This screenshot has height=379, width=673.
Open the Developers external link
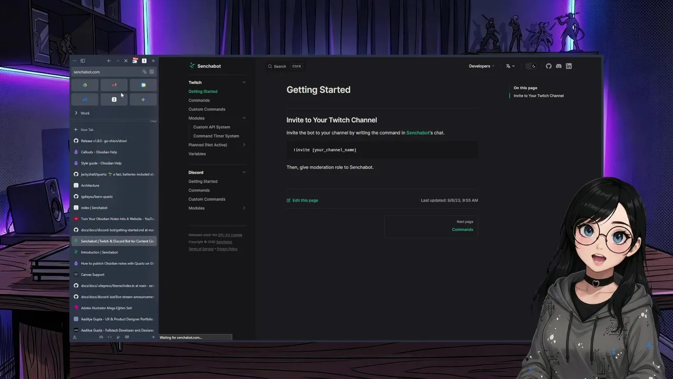[482, 66]
